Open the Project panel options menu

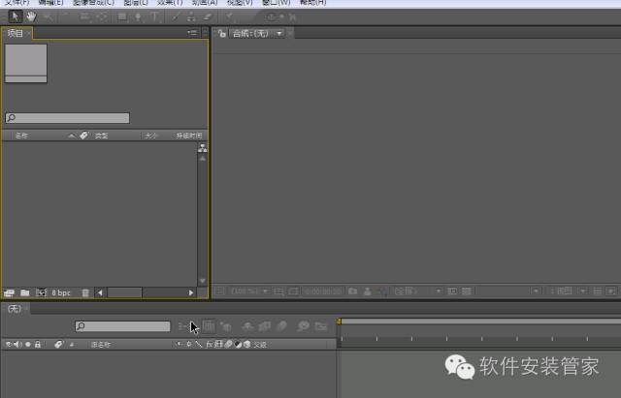pyautogui.click(x=192, y=33)
